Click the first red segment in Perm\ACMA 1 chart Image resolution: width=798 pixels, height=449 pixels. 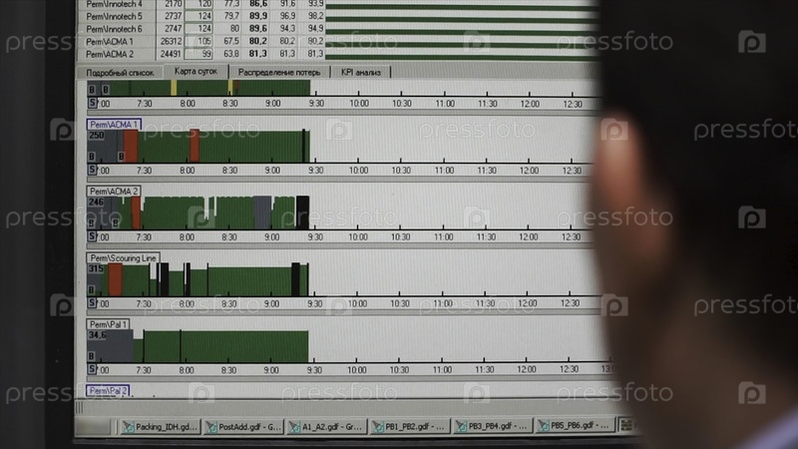[131, 146]
